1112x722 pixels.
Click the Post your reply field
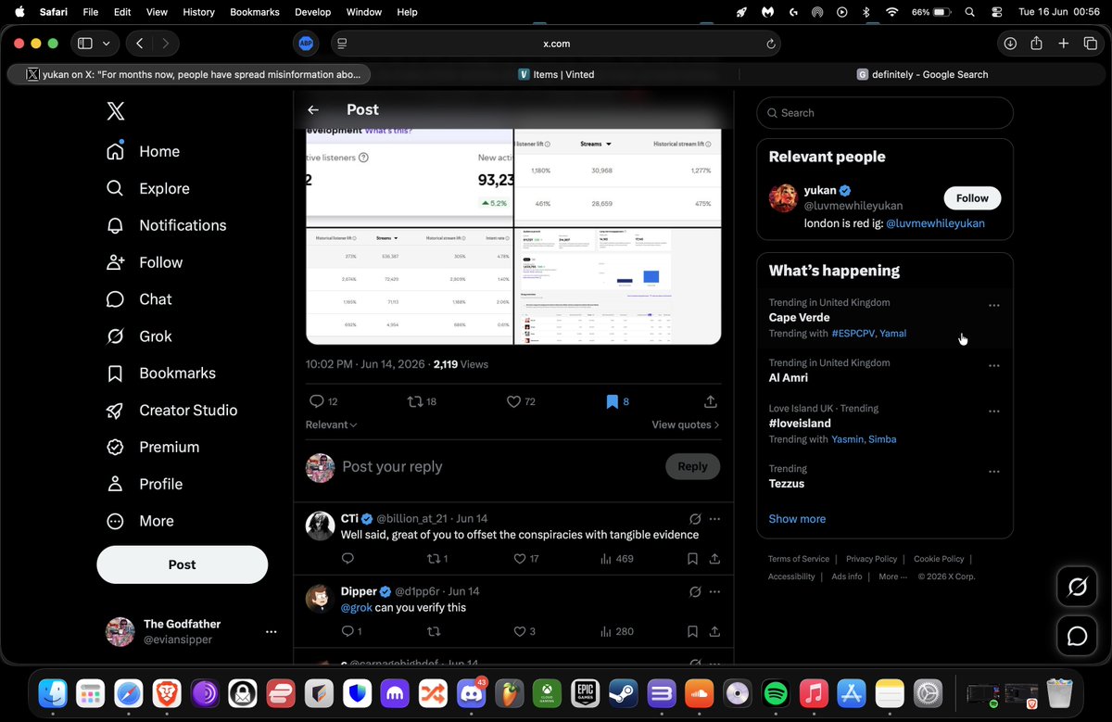(x=392, y=466)
